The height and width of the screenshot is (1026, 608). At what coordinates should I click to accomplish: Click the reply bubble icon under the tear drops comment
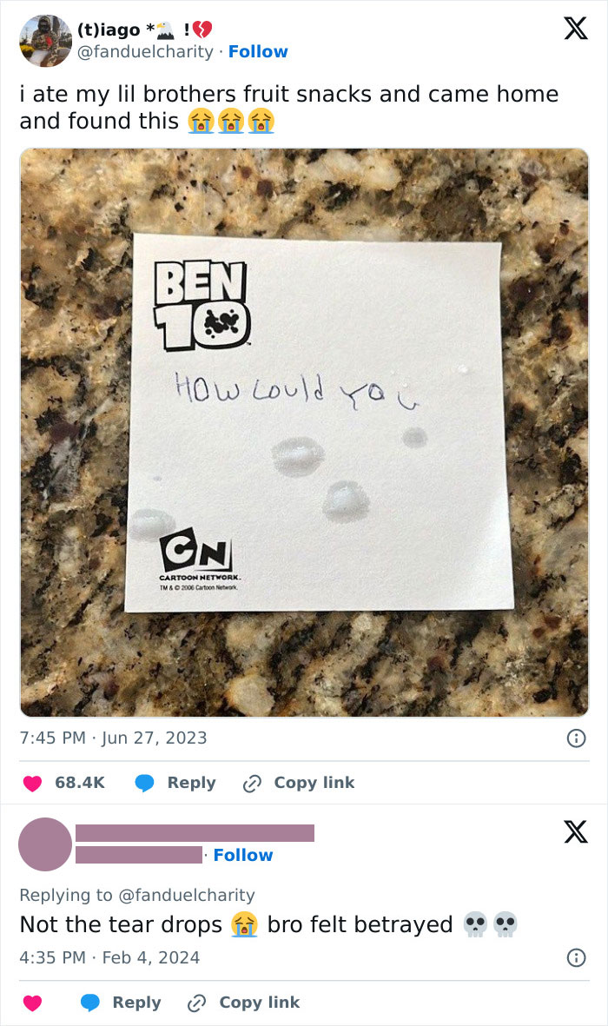pos(90,1003)
